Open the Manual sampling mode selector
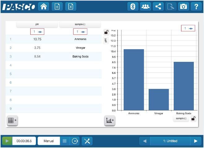The height and width of the screenshot is (148, 204). tap(49, 141)
